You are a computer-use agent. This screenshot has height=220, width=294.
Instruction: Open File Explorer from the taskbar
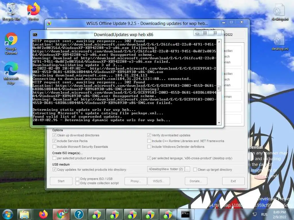[25, 214]
